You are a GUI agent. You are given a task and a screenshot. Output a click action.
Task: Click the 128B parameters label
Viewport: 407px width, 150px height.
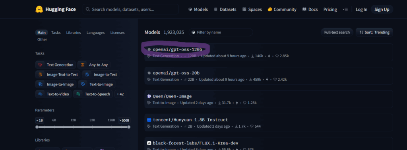pos(111,121)
